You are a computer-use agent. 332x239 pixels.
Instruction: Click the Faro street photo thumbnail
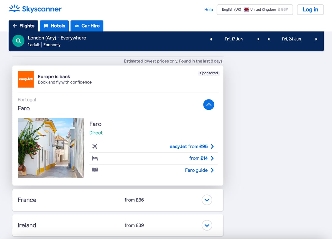51,148
